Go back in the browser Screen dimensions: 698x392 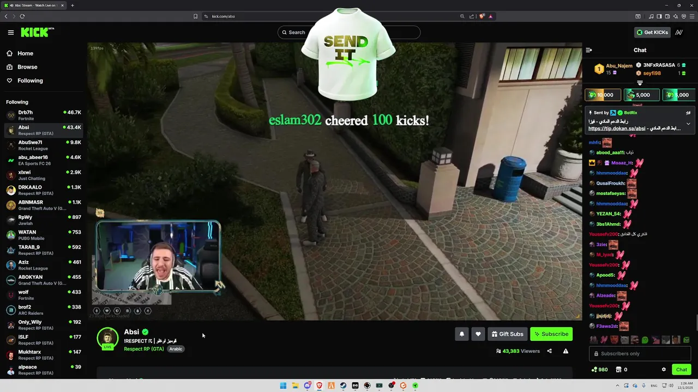pos(6,16)
